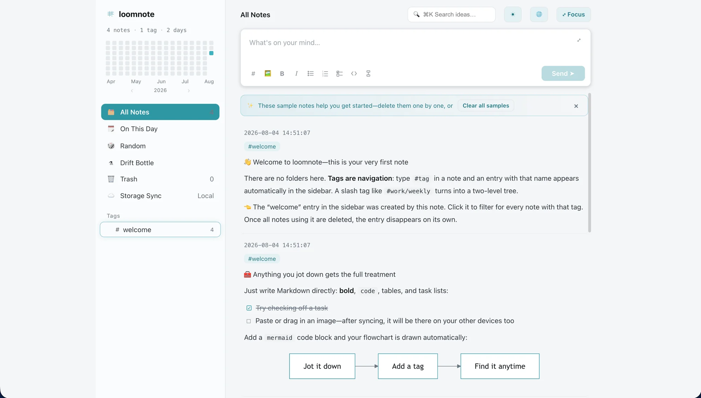
Task: Click the "Welcome to loomnote" note title line
Action: 326,162
